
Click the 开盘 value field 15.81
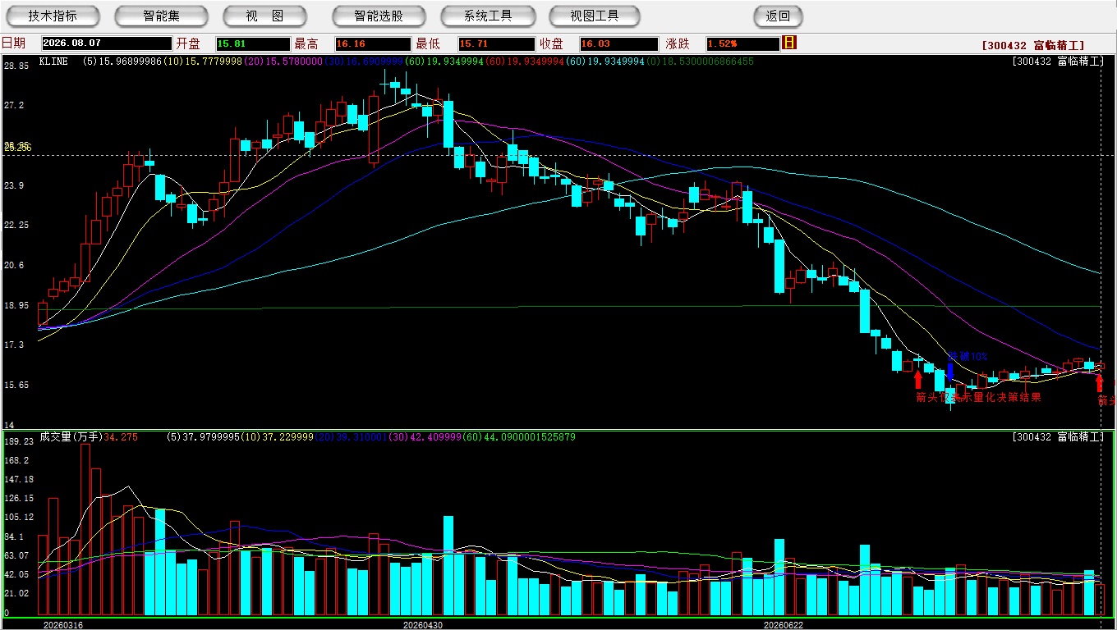(253, 43)
